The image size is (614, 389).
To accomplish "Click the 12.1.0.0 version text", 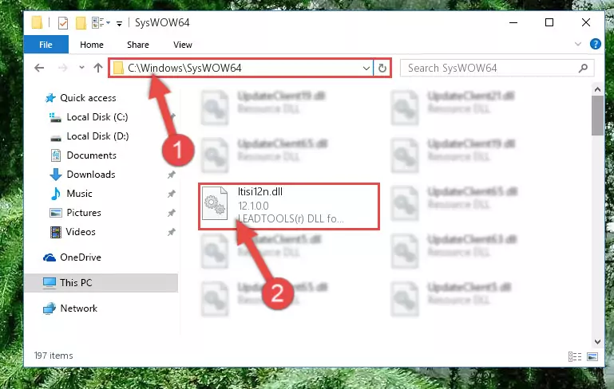I will (x=253, y=206).
